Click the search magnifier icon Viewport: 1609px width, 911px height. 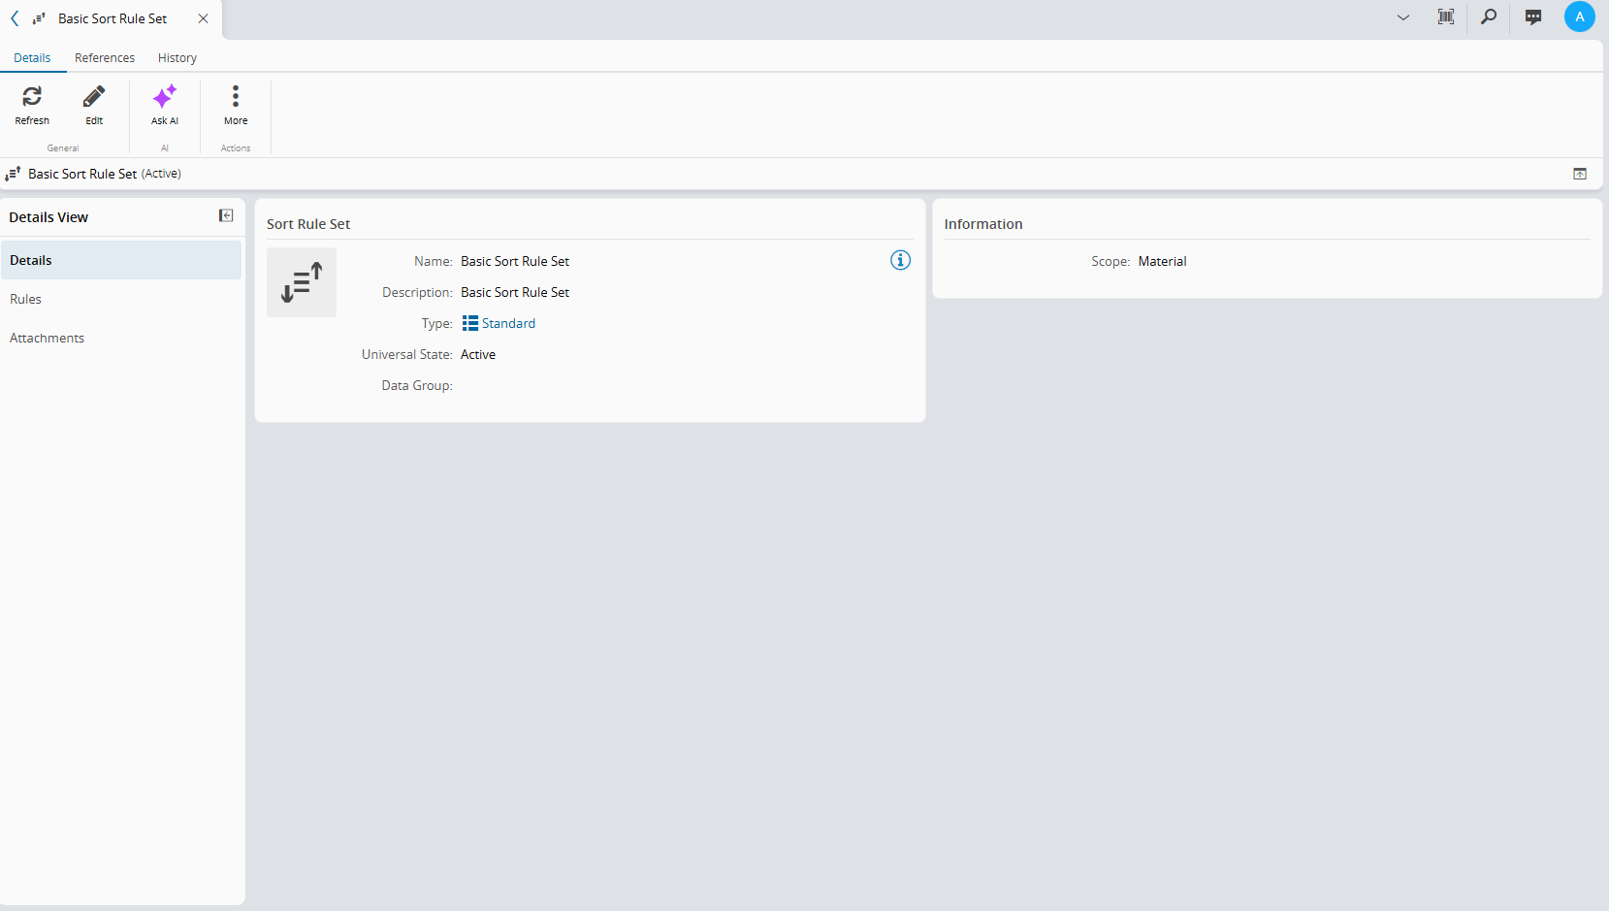point(1489,16)
